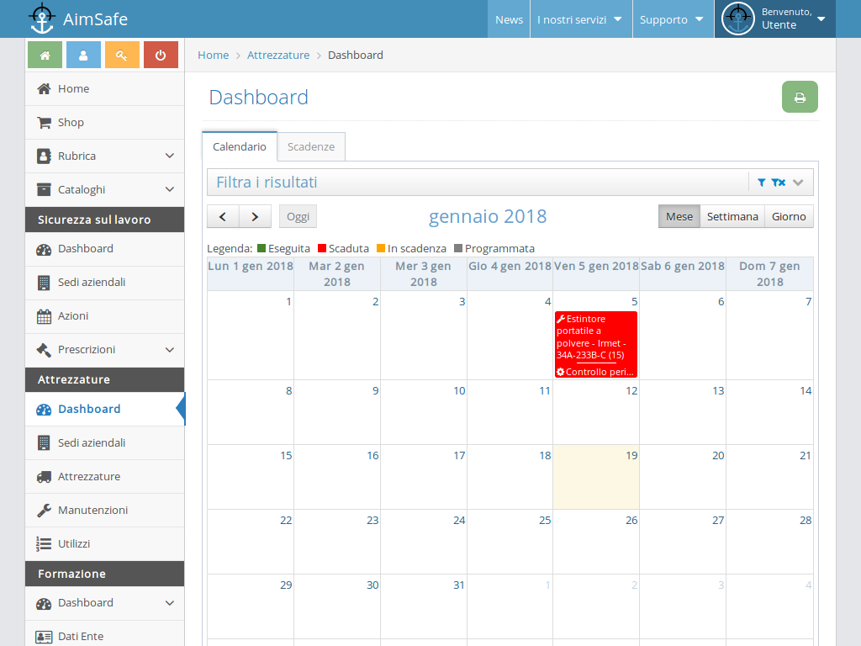Image resolution: width=861 pixels, height=646 pixels.
Task: Open Dati Ente in the sidebar
Action: coord(105,636)
